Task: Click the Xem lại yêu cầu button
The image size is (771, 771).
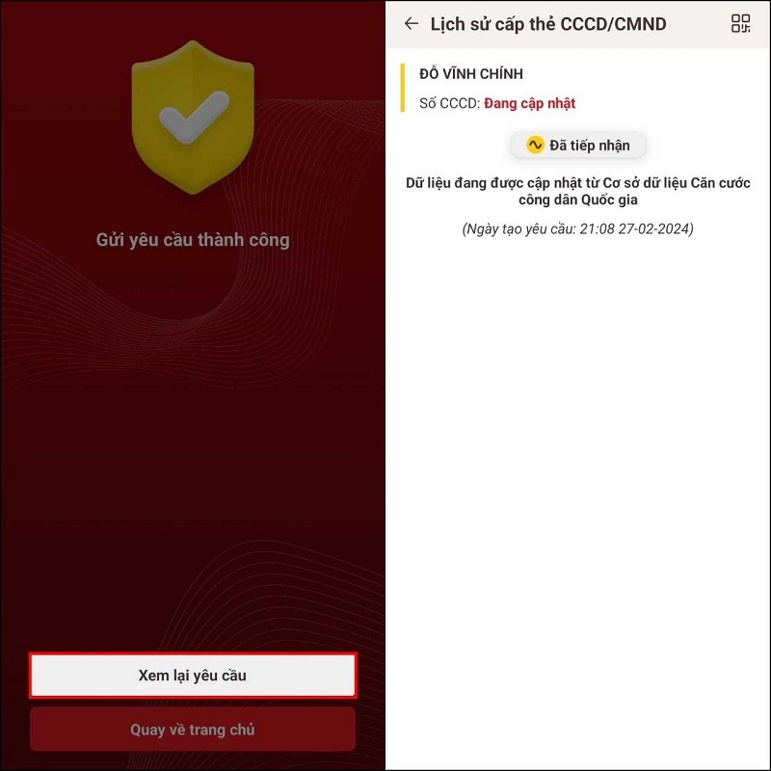Action: 193,676
